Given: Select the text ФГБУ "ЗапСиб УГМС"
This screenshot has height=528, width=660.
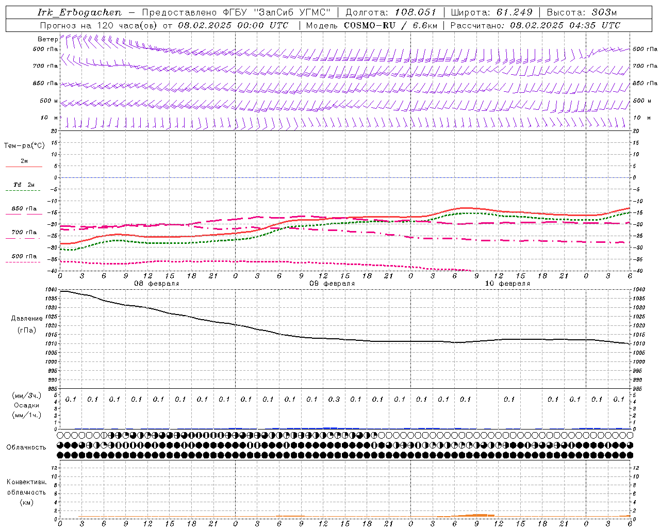Looking at the screenshot, I should [276, 12].
